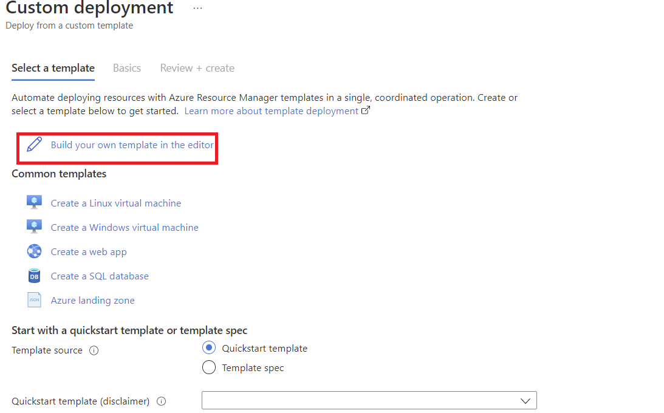Click the 'Start with a quickstart template' heading
This screenshot has height=413, width=664.
[129, 330]
